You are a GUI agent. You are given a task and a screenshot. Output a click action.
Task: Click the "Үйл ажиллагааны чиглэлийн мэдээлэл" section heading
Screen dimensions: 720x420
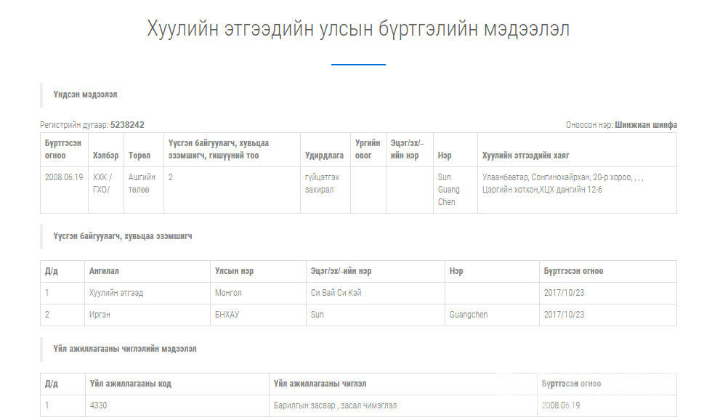tap(124, 349)
